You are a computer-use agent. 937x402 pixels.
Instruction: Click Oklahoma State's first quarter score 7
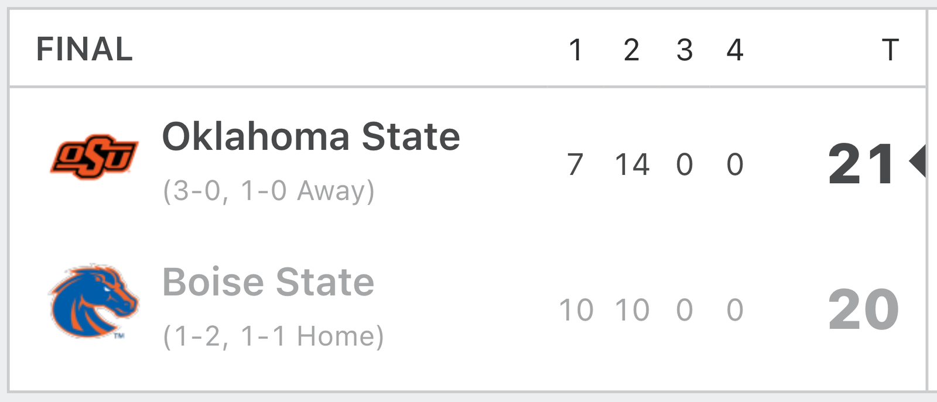(576, 164)
